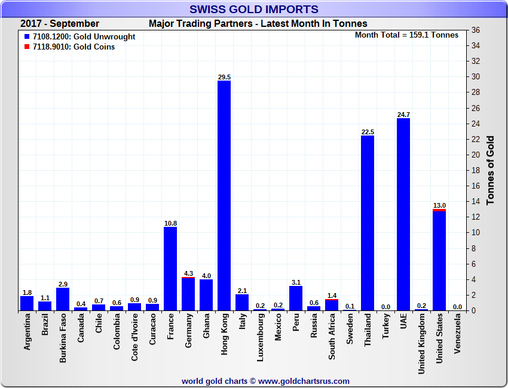Select the UAE bar at 24.7
Image resolution: width=508 pixels, height=388 pixels.
click(x=403, y=214)
